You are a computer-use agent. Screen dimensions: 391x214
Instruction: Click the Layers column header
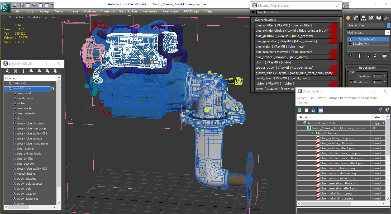point(27,78)
